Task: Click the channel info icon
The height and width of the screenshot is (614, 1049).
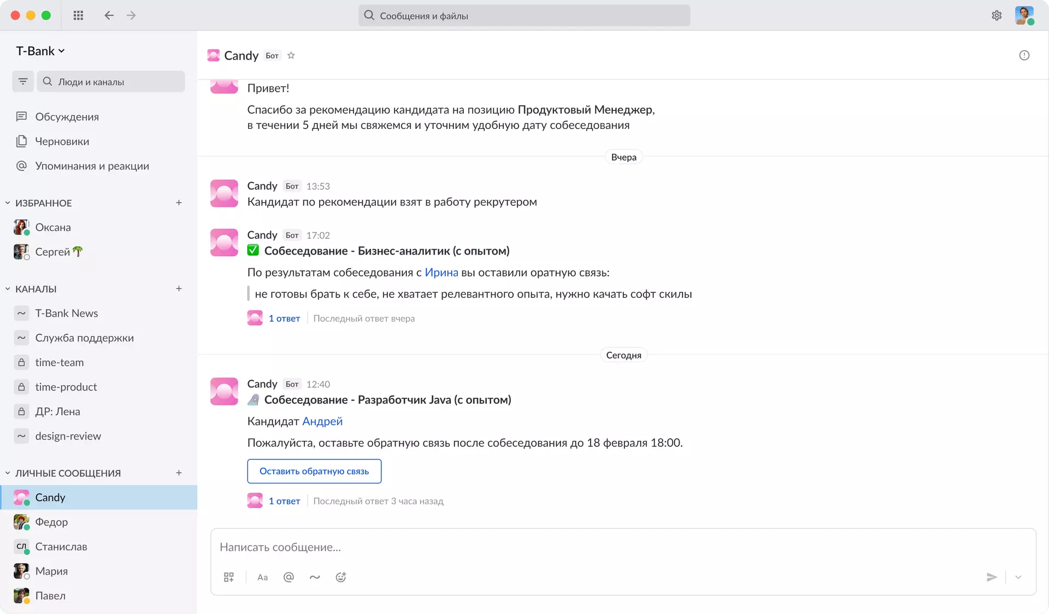Action: 1024,55
